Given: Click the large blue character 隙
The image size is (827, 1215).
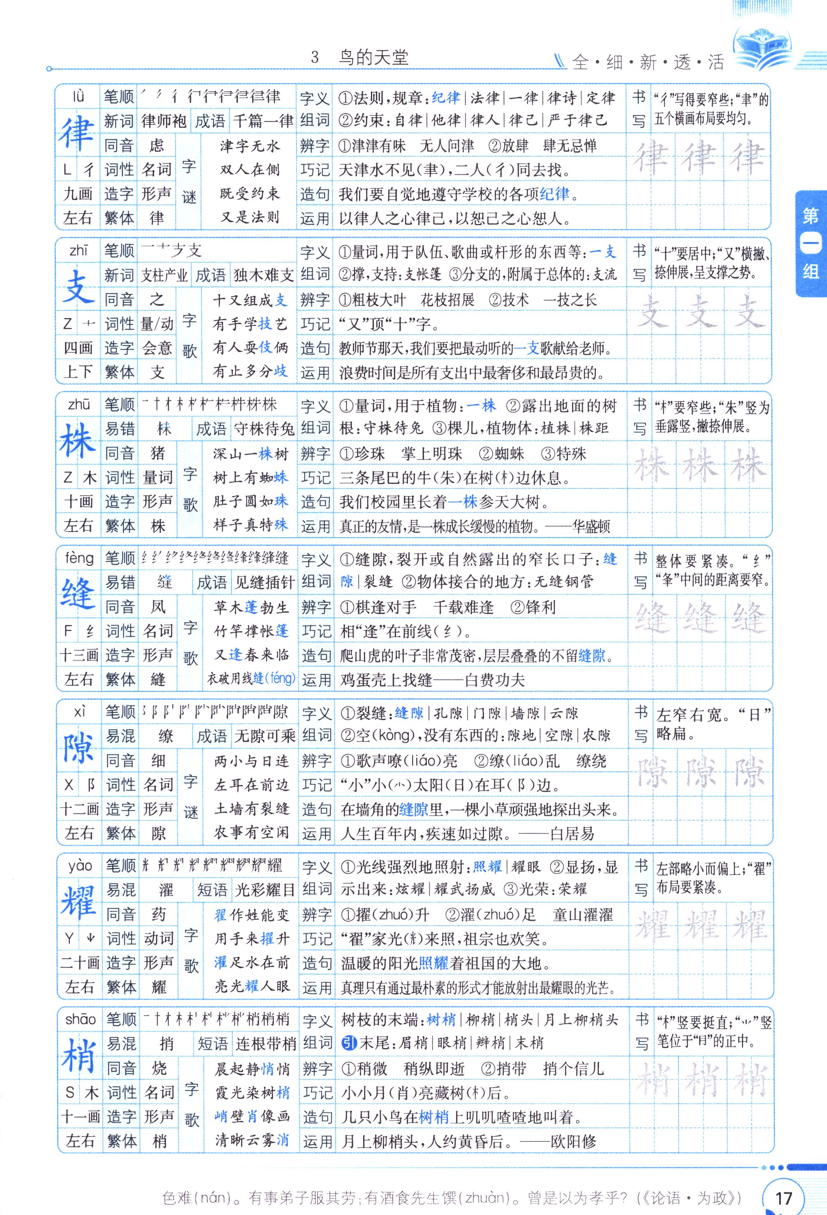Looking at the screenshot, I should [x=79, y=748].
